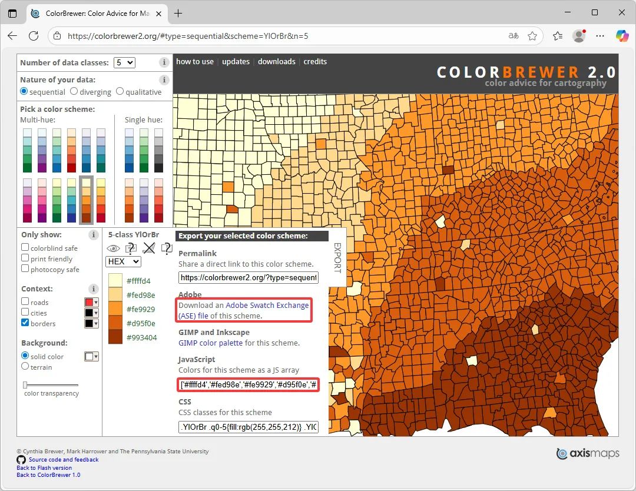
Task: Click the GitHub icon near Source code and feedback
Action: pos(21,460)
